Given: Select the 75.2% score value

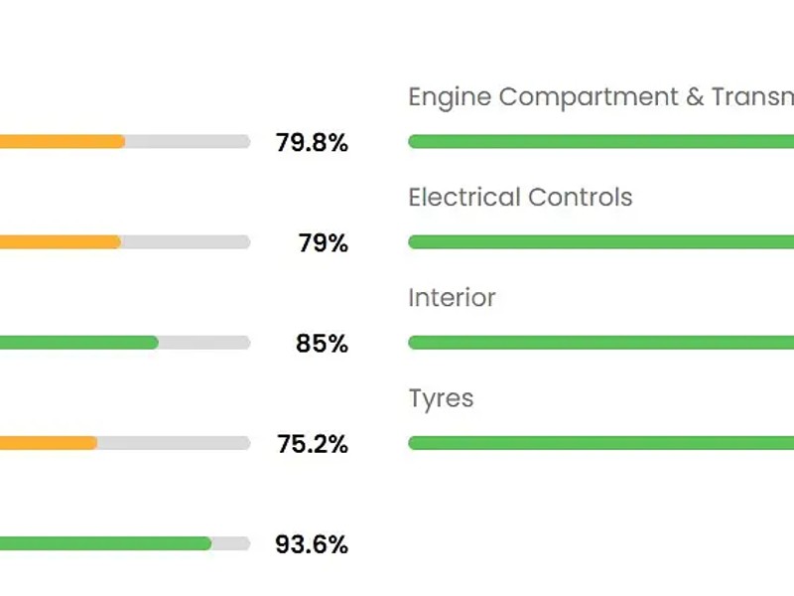Looking at the screenshot, I should [x=312, y=444].
